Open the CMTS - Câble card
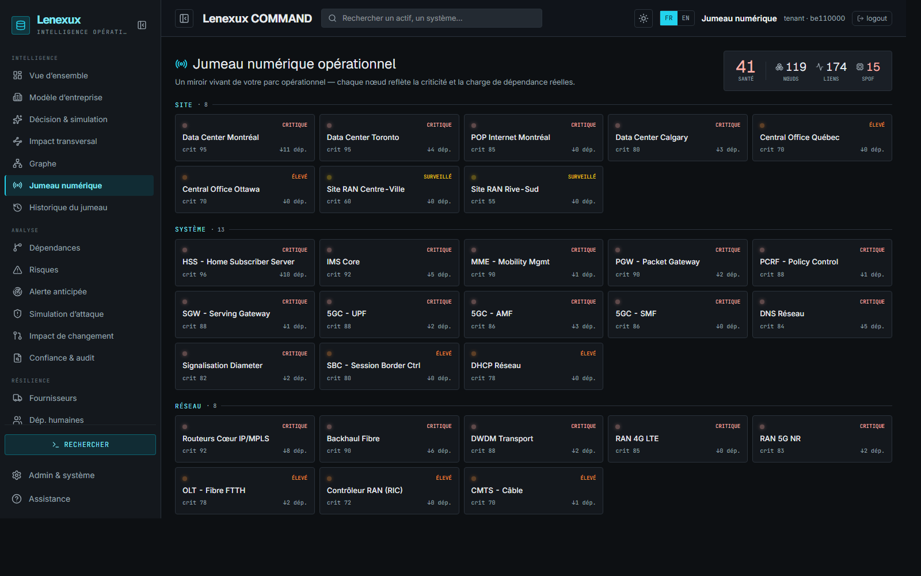The height and width of the screenshot is (576, 921). [534, 491]
